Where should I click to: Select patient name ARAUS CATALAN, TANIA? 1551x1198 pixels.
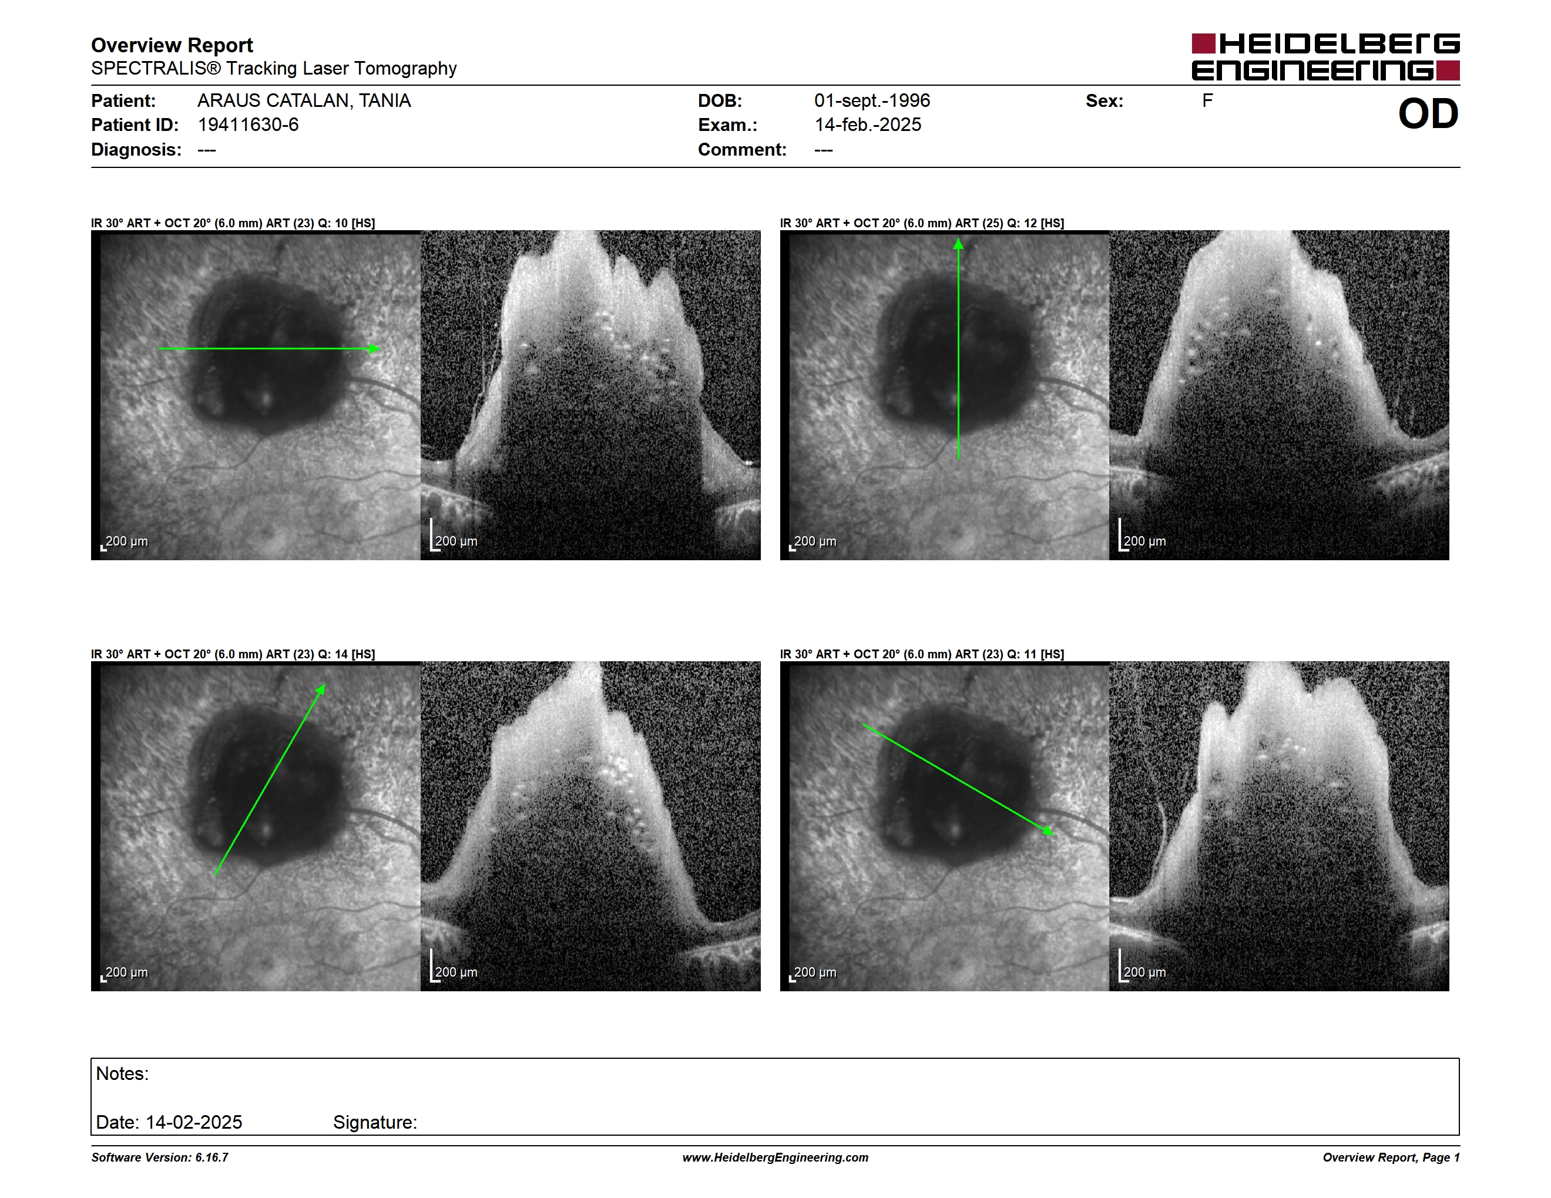[x=304, y=101]
